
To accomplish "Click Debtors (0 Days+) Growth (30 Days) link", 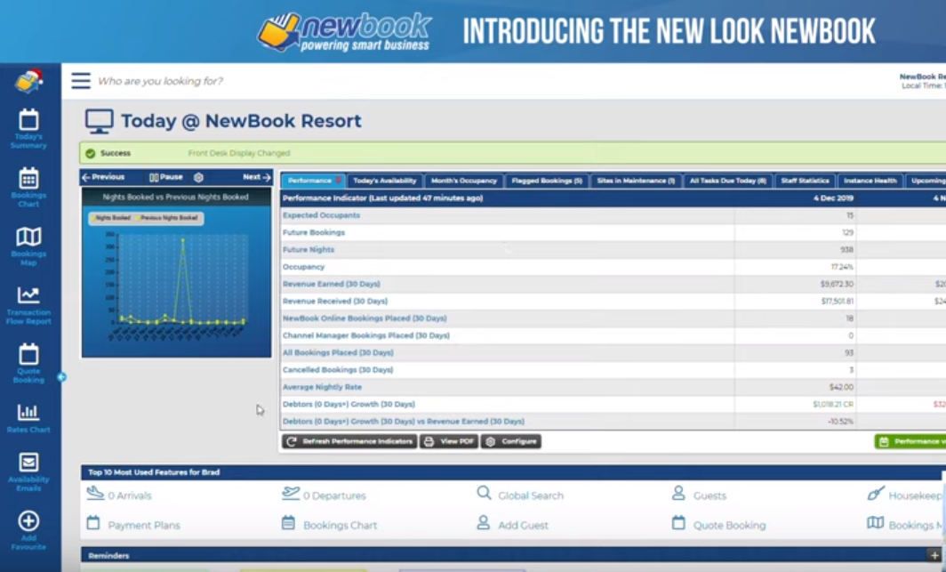I will (x=349, y=404).
